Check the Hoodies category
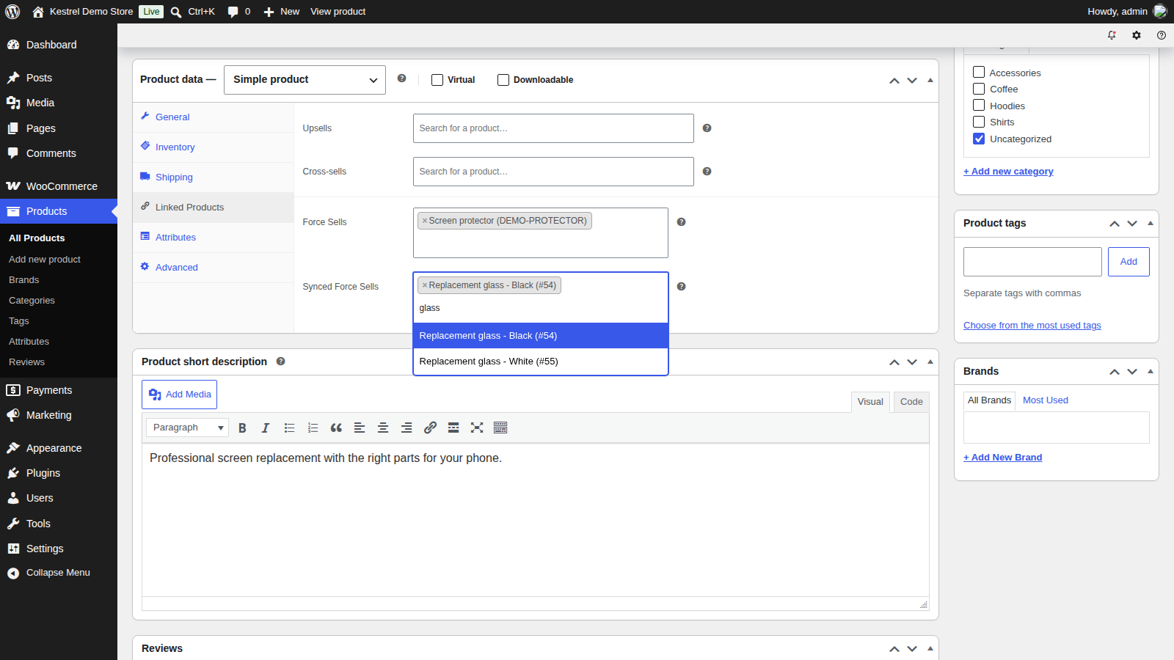Screen dimensions: 1174x660 click(979, 105)
